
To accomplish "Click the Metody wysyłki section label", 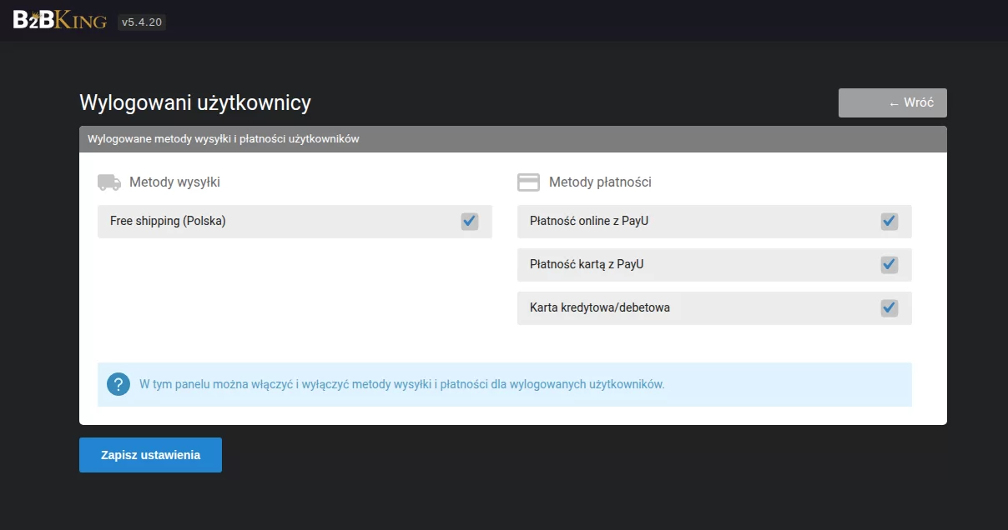I will coord(174,182).
